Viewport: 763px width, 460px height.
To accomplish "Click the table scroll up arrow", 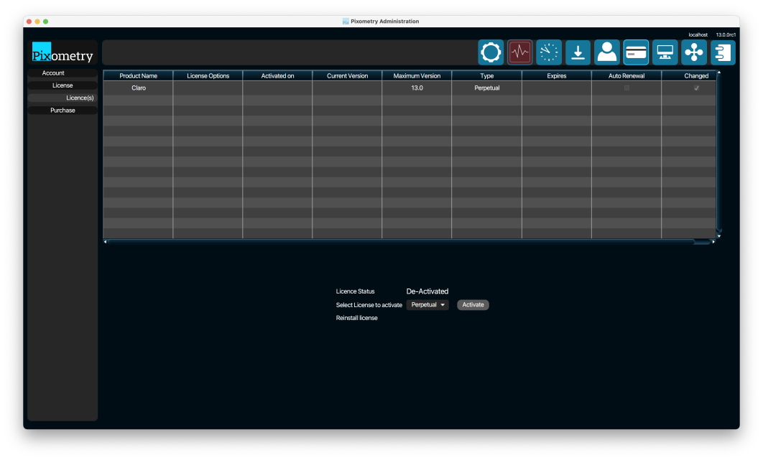I will pyautogui.click(x=718, y=72).
